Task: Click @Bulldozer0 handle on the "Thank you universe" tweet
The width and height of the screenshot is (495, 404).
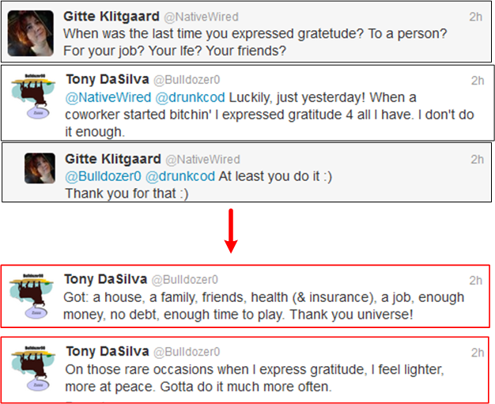Action: pyautogui.click(x=185, y=280)
